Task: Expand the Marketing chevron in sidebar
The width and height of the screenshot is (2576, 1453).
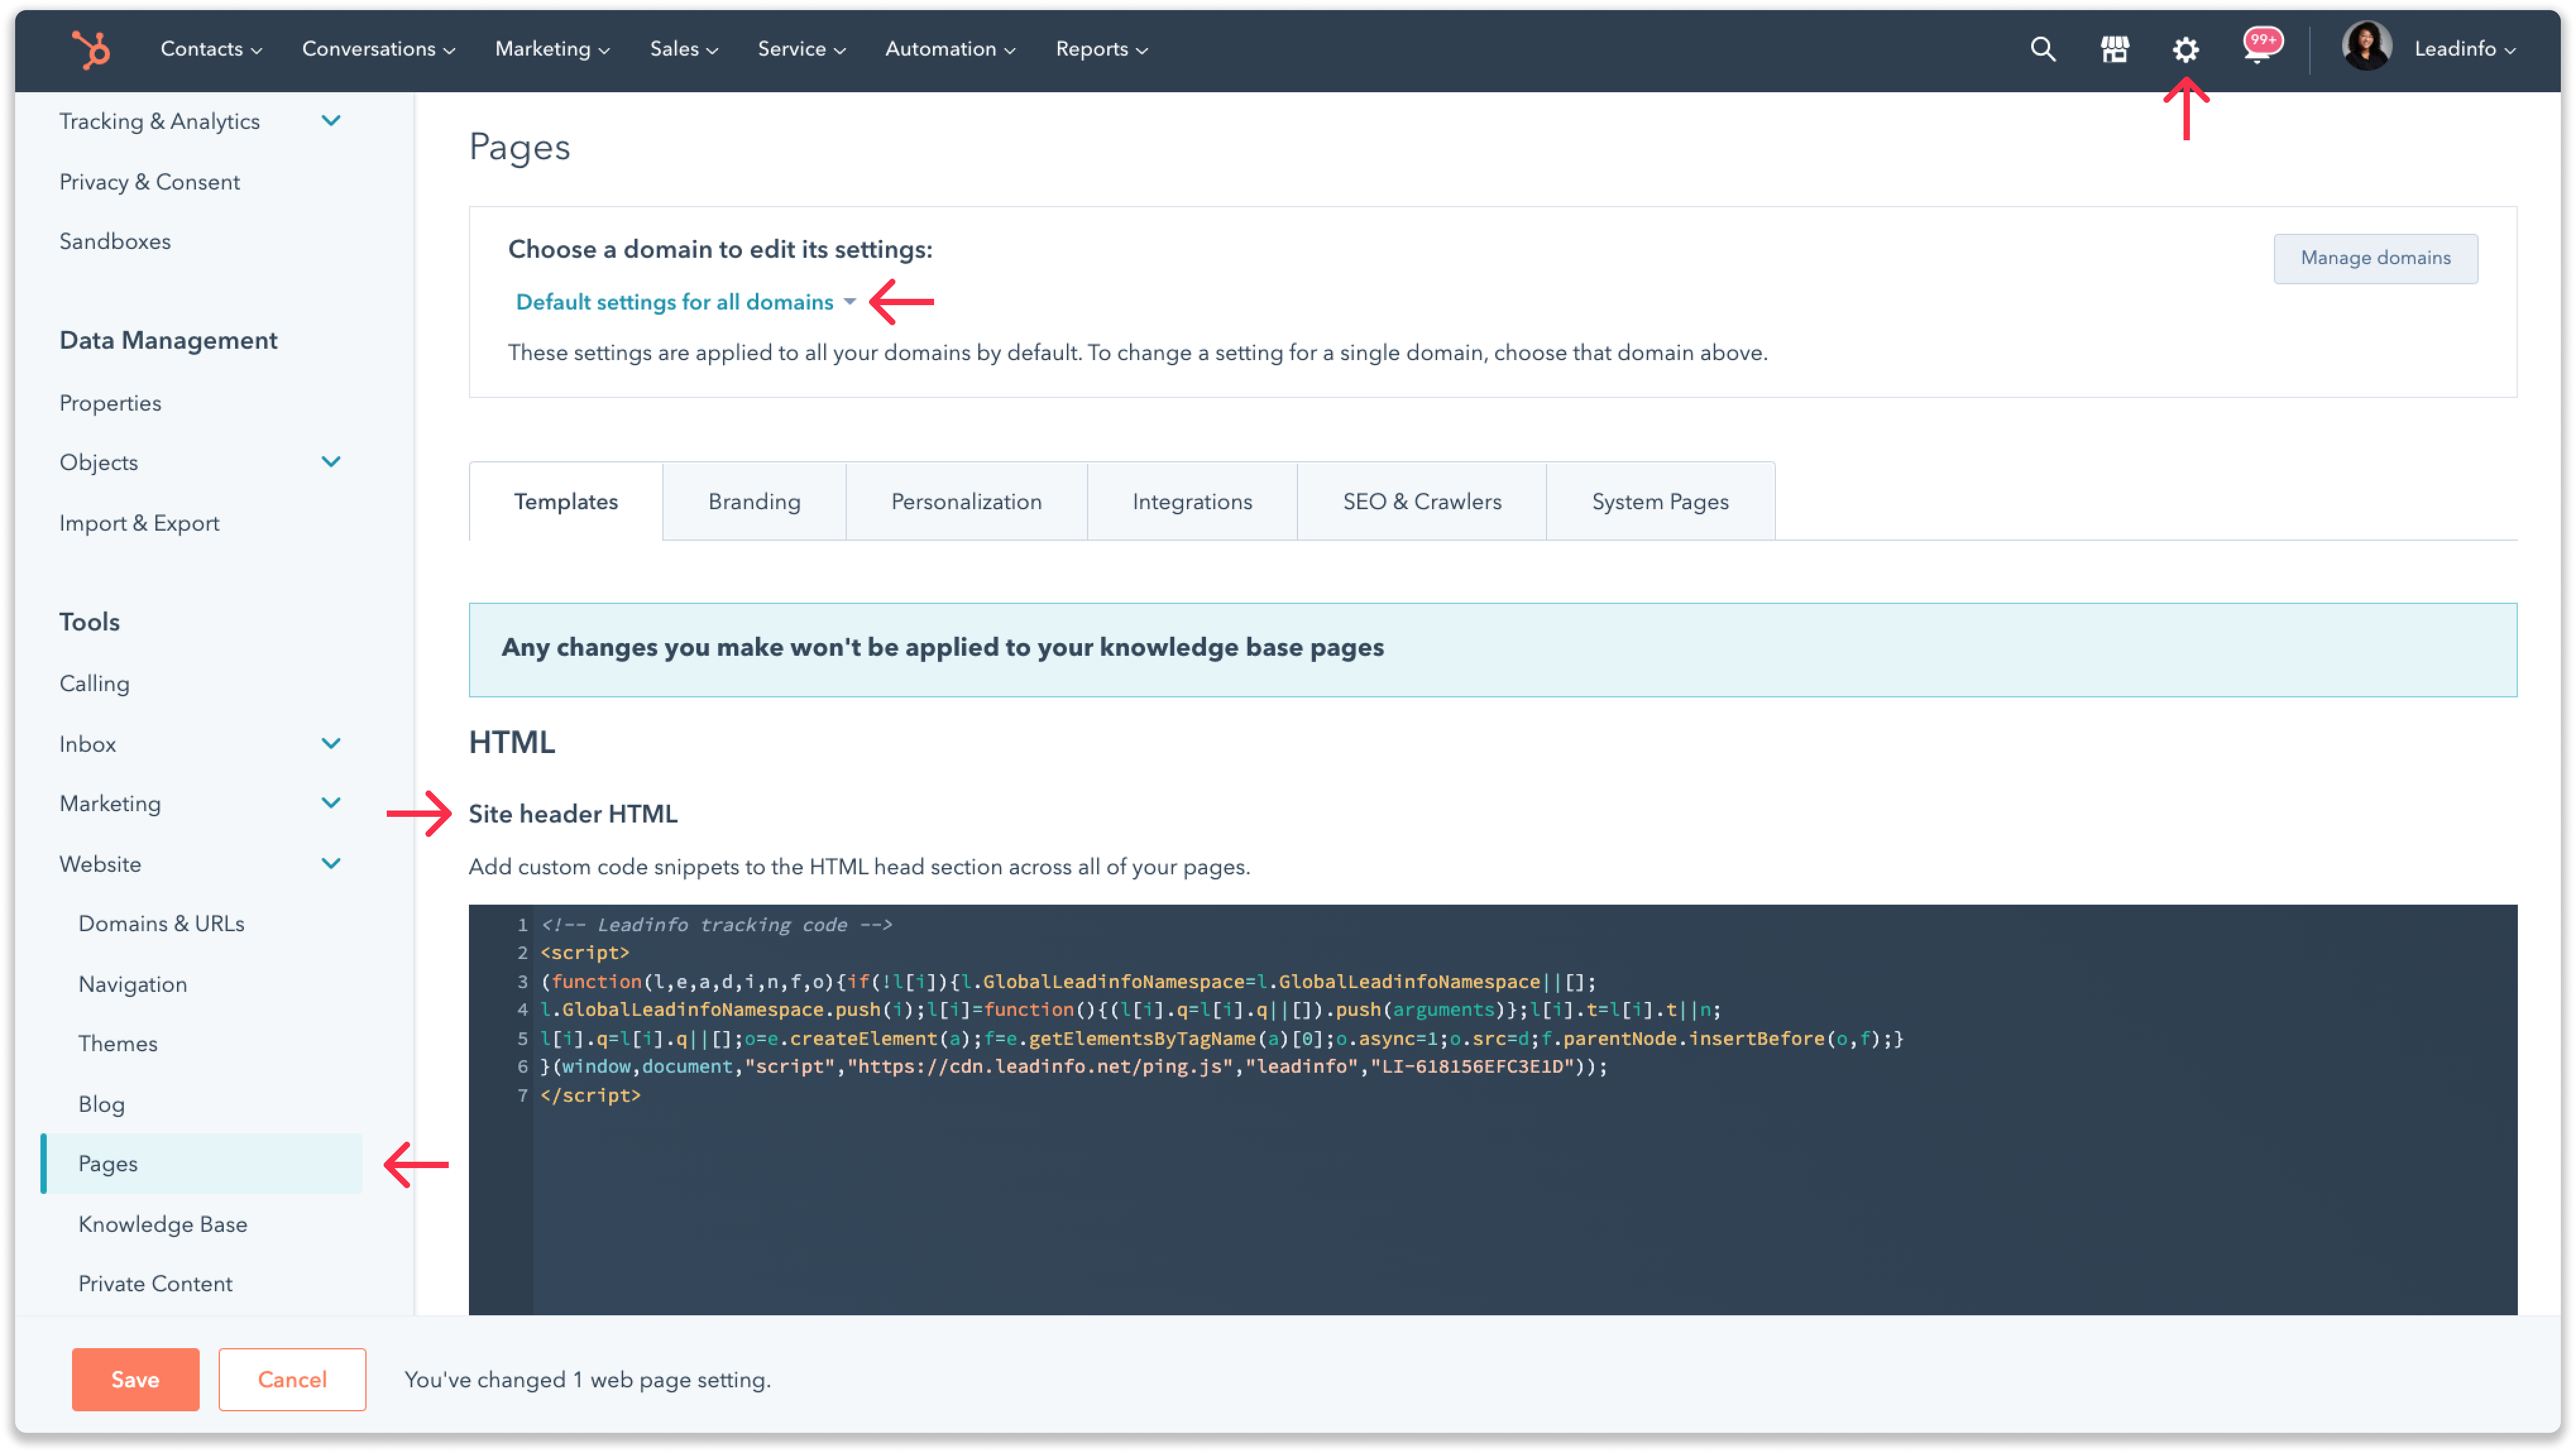Action: pyautogui.click(x=330, y=804)
